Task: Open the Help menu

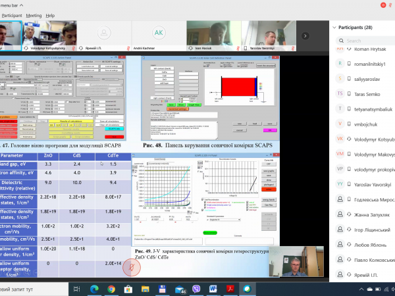Action: 51,14
